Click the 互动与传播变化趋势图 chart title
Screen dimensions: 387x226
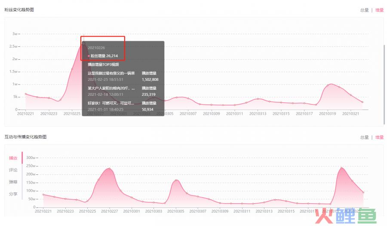(x=25, y=137)
